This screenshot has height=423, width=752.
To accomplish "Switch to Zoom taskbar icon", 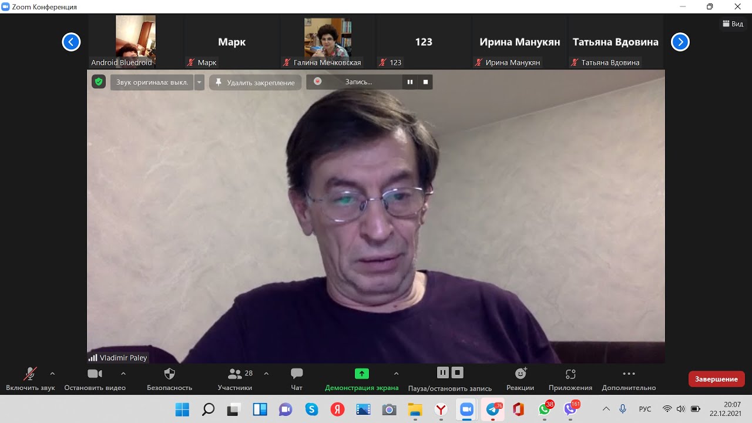I will click(x=466, y=409).
